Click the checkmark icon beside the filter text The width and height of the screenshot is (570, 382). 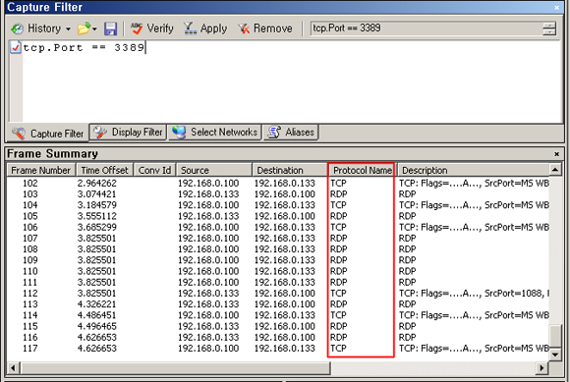click(x=16, y=47)
